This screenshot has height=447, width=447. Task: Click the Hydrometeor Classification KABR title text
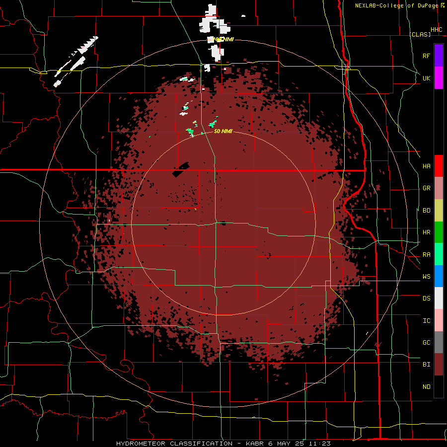[223, 444]
